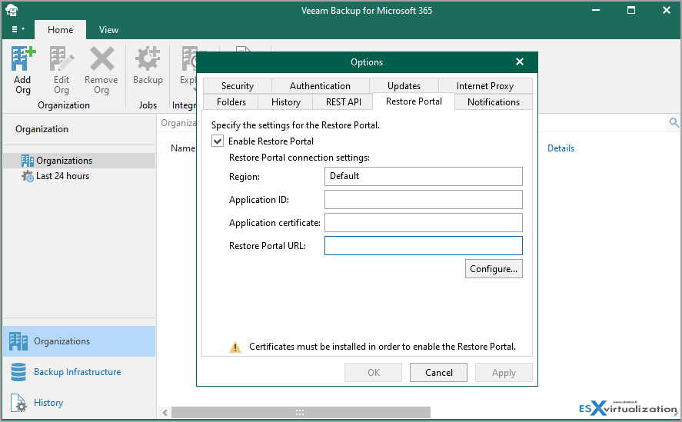Click the Veeam app icon in title bar
The height and width of the screenshot is (422, 682).
click(x=12, y=10)
